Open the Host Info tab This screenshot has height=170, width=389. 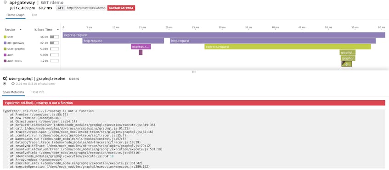[x=38, y=92]
